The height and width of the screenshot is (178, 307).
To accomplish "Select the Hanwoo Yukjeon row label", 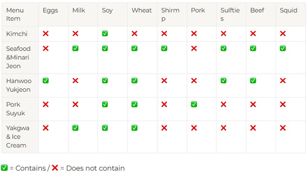I will click(18, 85).
